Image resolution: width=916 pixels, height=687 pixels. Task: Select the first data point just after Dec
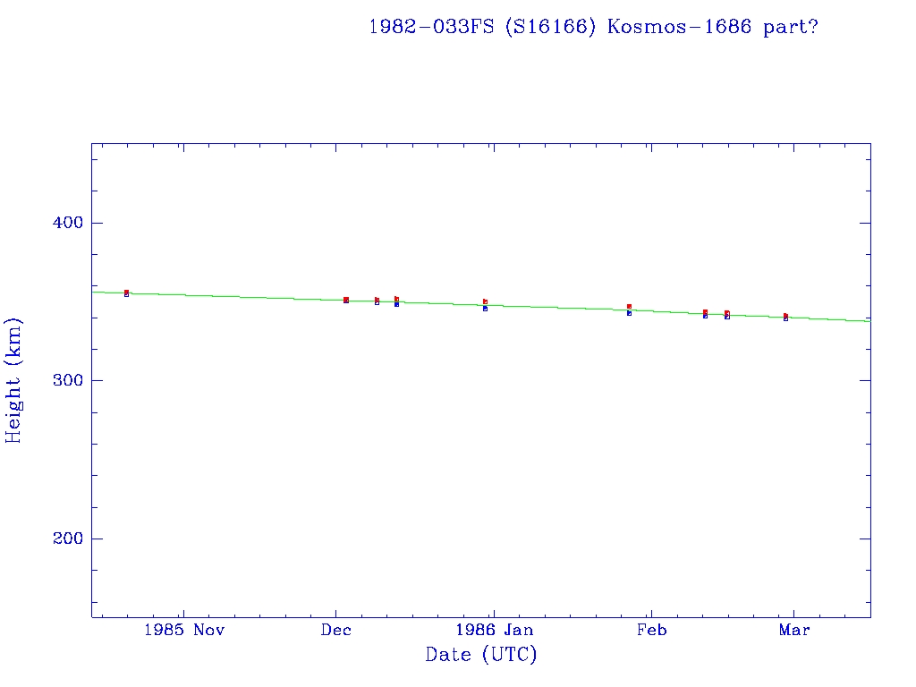coord(346,300)
